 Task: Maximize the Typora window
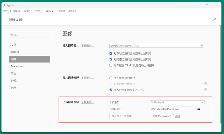pyautogui.click(x=207, y=5)
